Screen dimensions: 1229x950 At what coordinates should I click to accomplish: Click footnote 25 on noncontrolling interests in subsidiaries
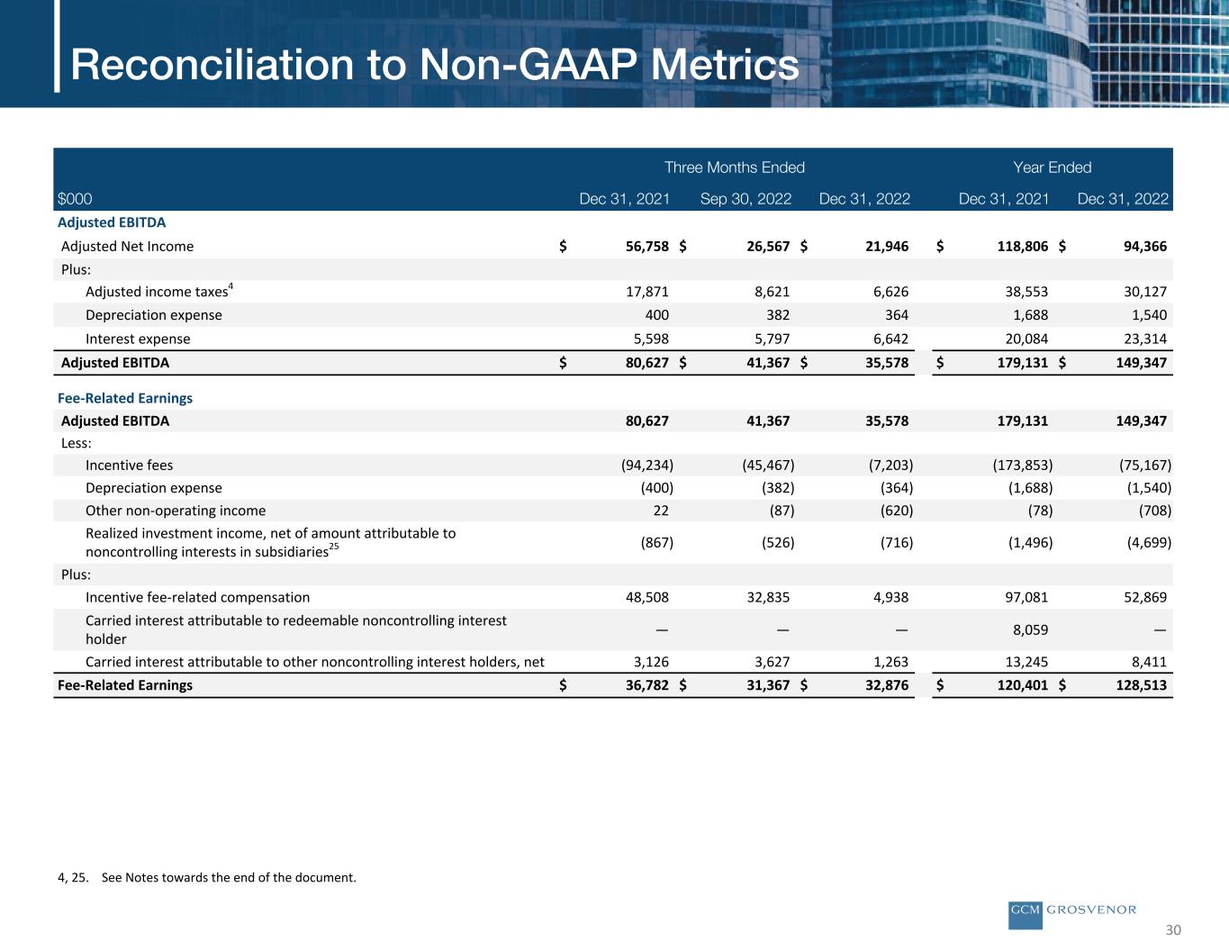point(333,547)
